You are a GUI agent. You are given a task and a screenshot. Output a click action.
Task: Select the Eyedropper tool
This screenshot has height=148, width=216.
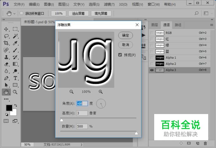[x=15, y=43]
